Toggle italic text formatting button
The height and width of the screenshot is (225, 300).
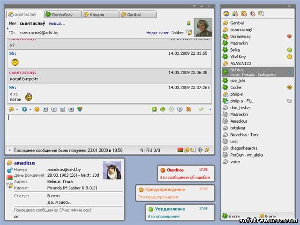pos(54,109)
